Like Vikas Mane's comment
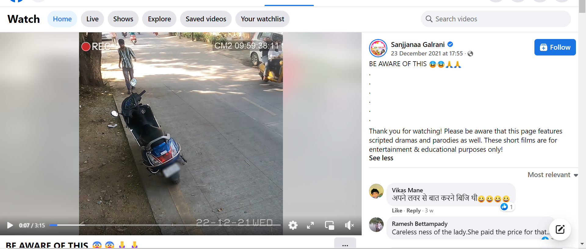This screenshot has width=586, height=249. pyautogui.click(x=397, y=211)
